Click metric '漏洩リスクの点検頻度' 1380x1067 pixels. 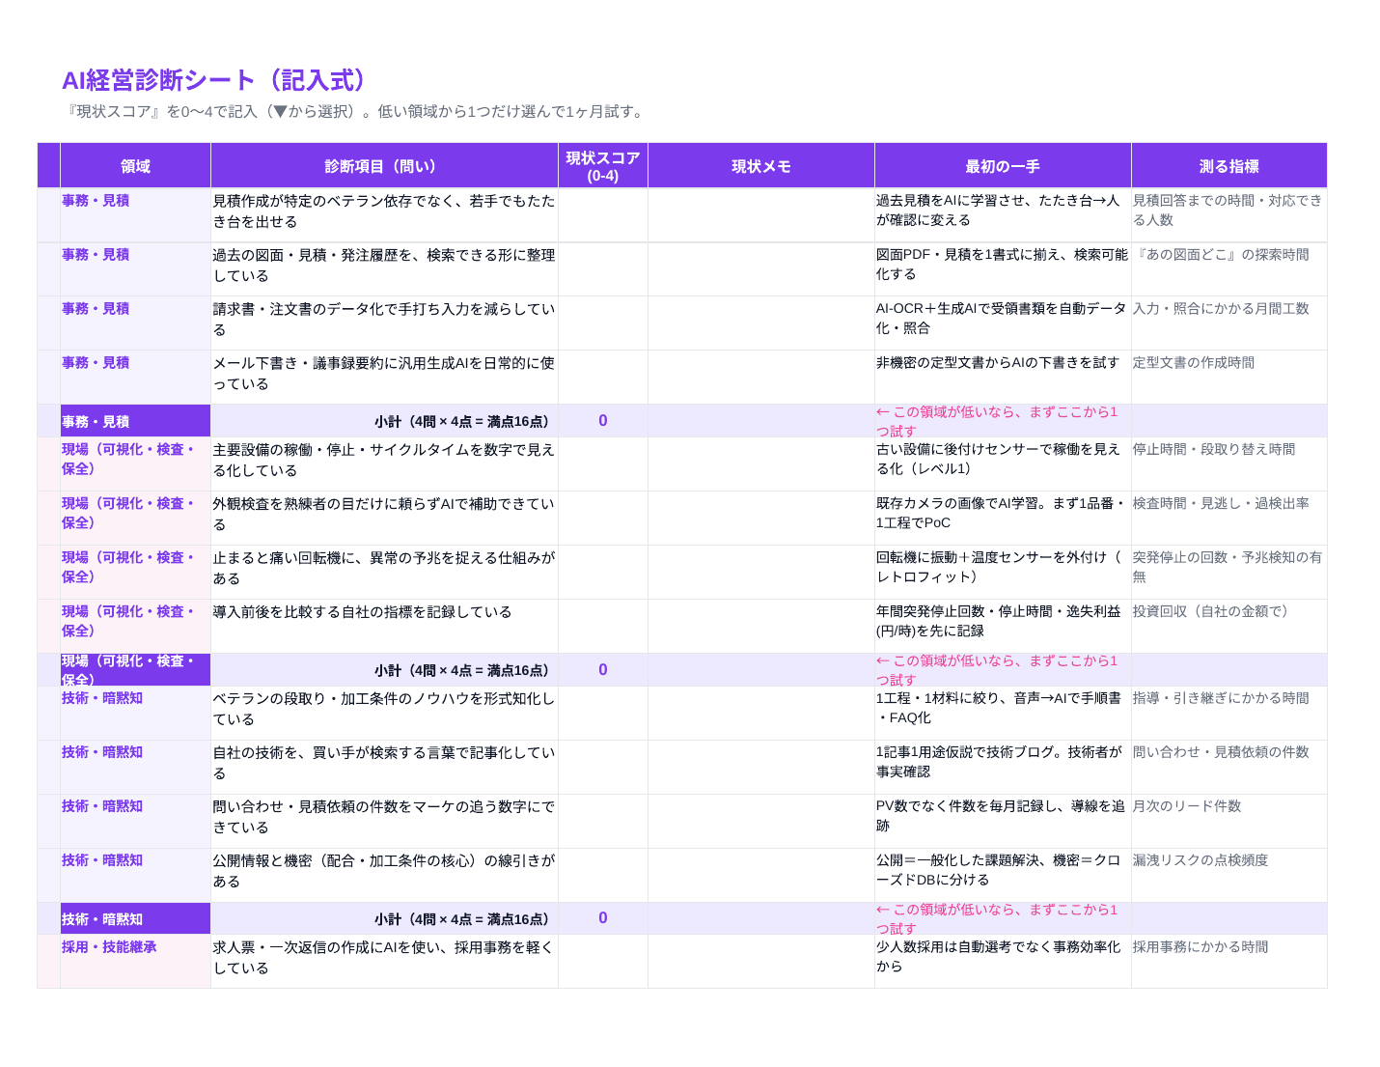point(1228,875)
